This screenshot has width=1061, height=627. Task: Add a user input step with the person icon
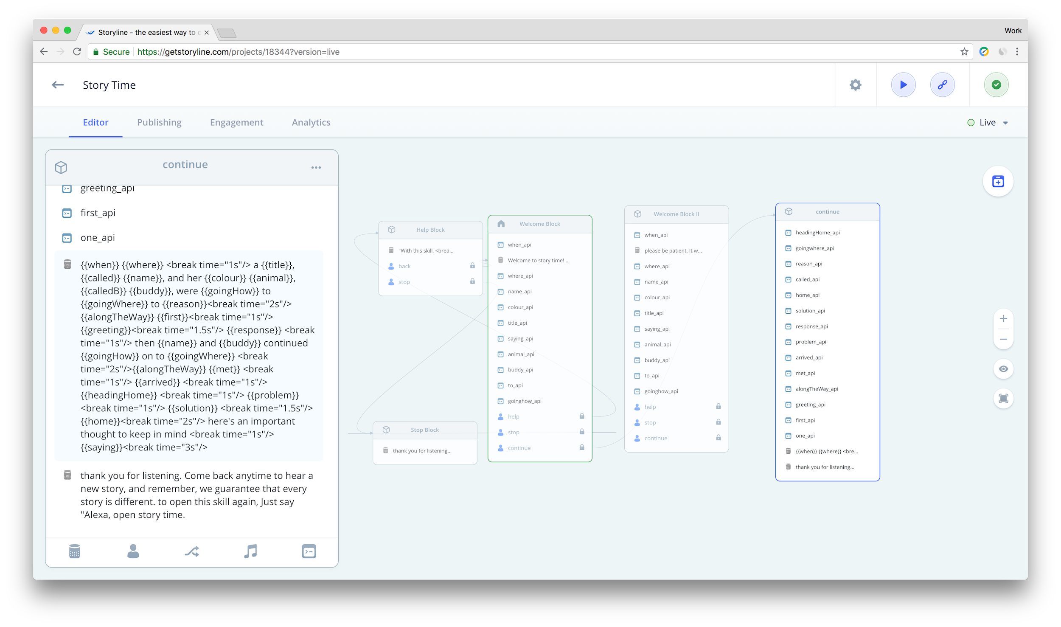pos(133,551)
